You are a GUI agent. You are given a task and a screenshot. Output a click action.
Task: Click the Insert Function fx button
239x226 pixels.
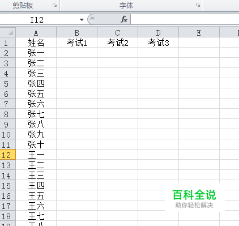pyautogui.click(x=124, y=19)
